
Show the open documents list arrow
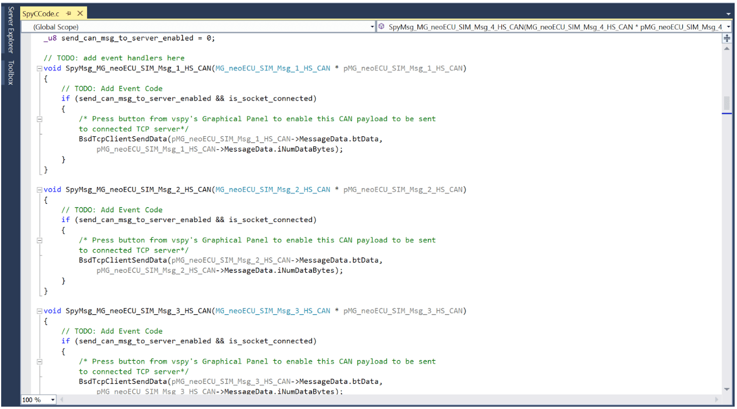tap(729, 14)
